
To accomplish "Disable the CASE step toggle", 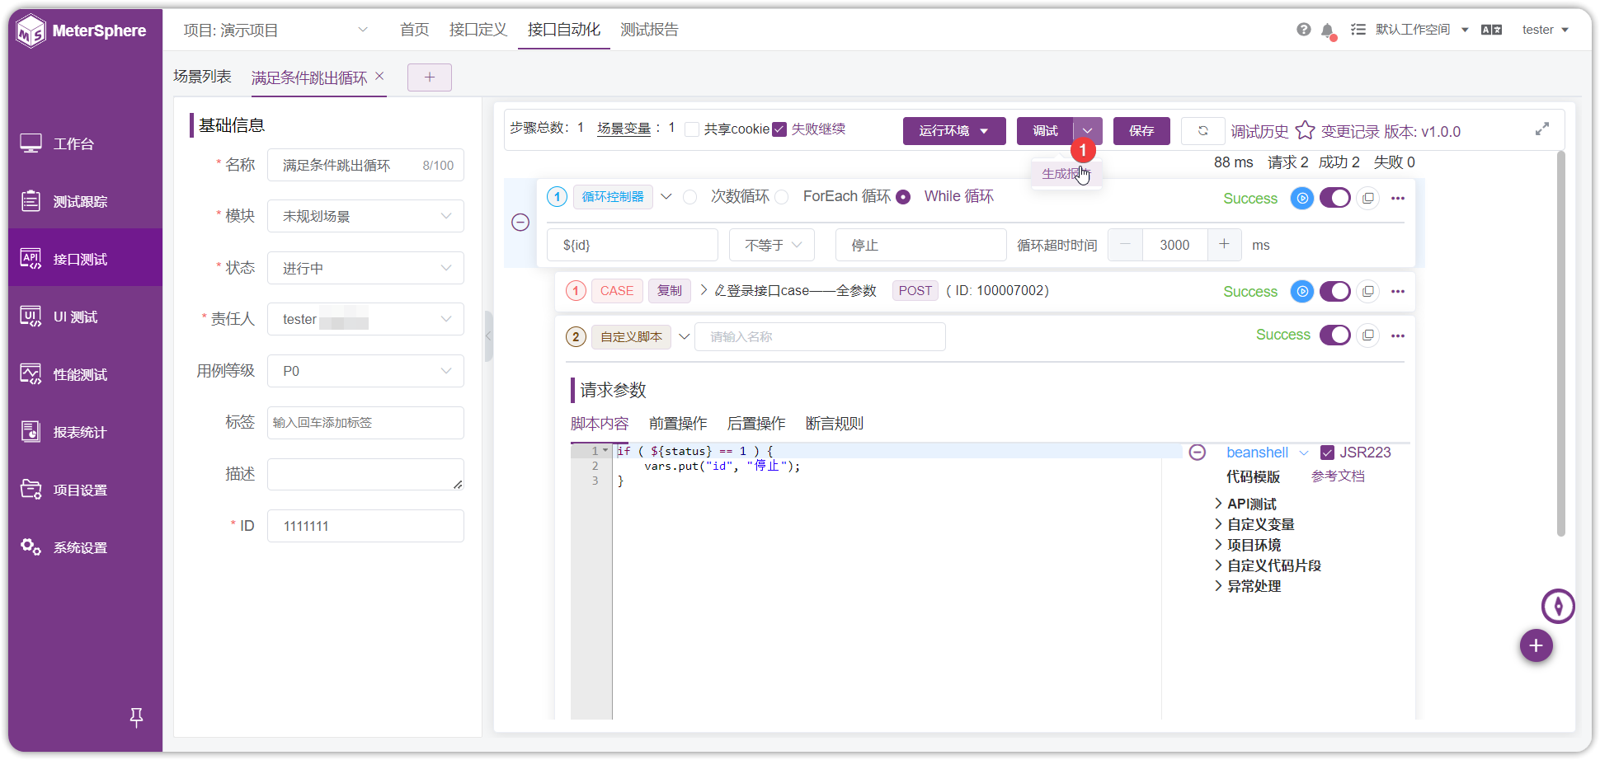I will (1335, 291).
